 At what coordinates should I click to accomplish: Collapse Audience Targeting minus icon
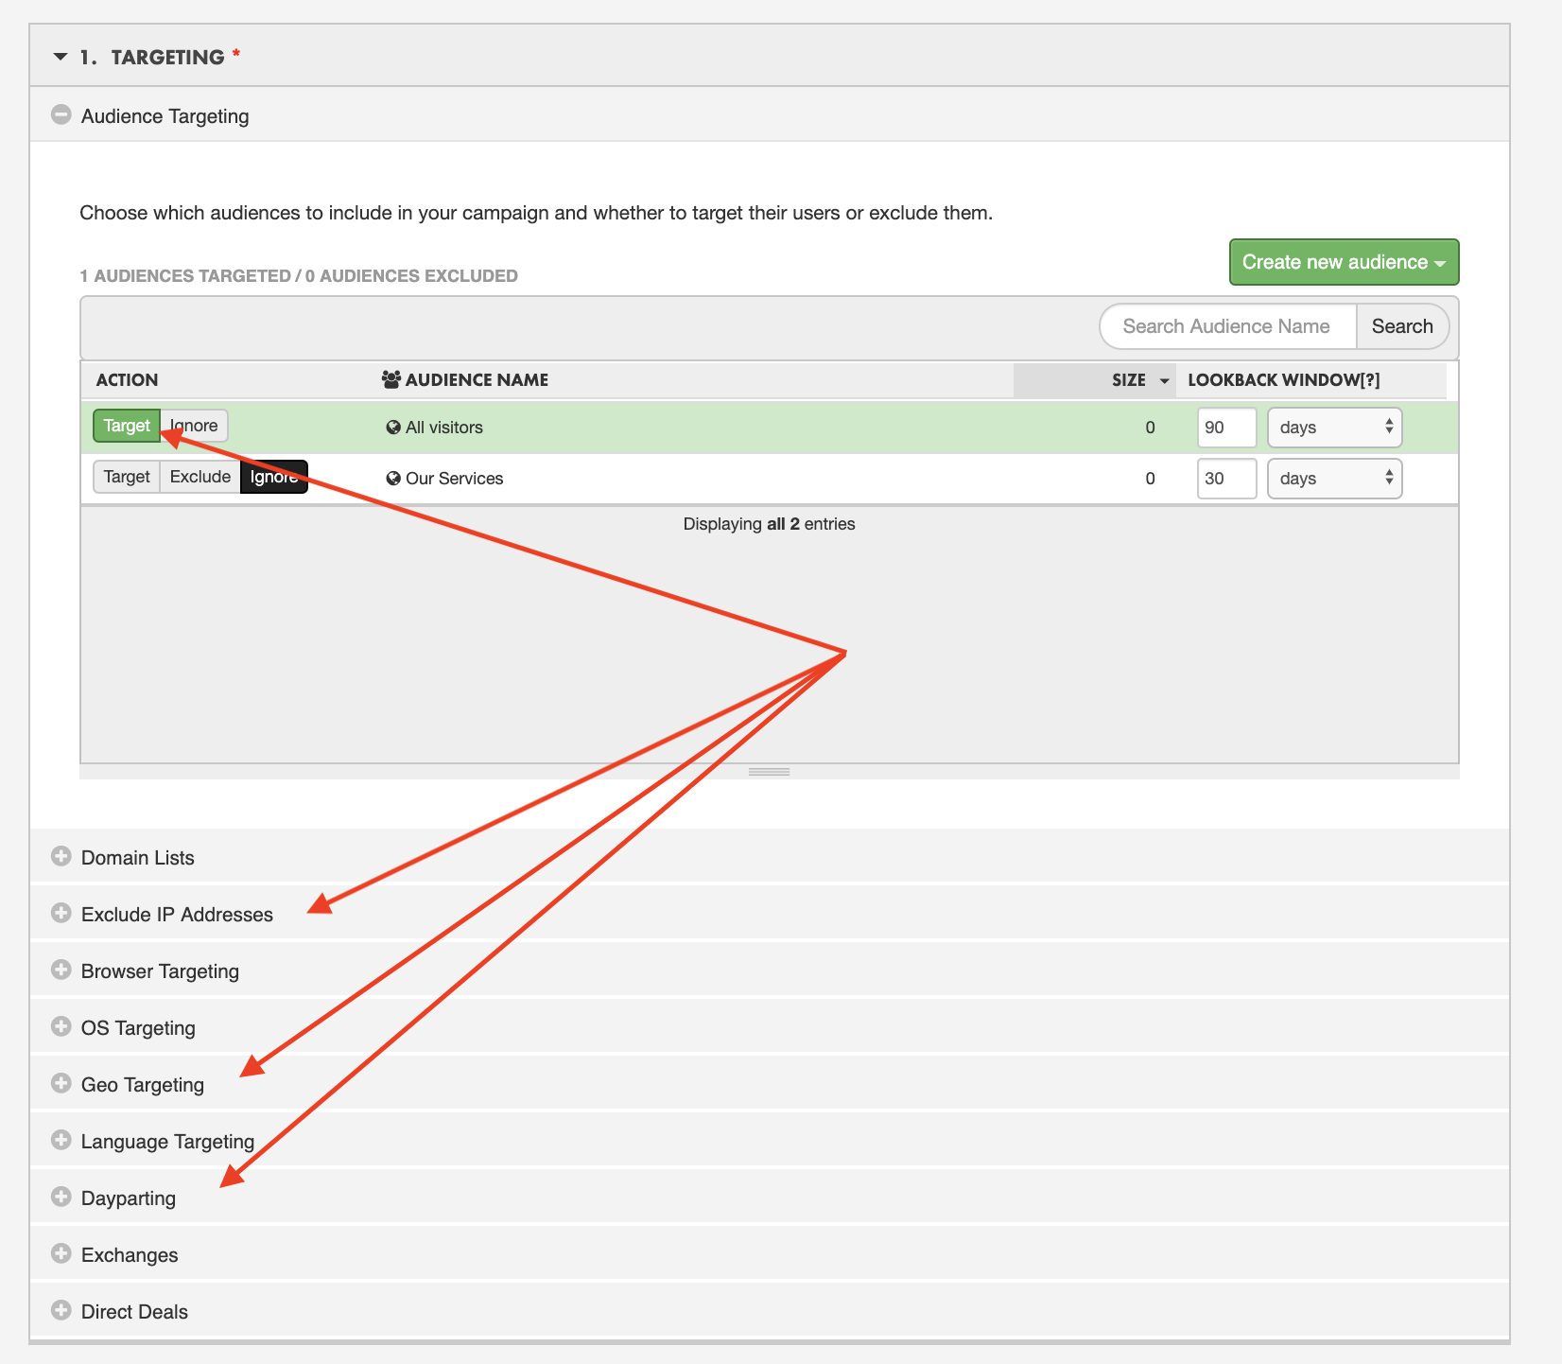click(61, 114)
